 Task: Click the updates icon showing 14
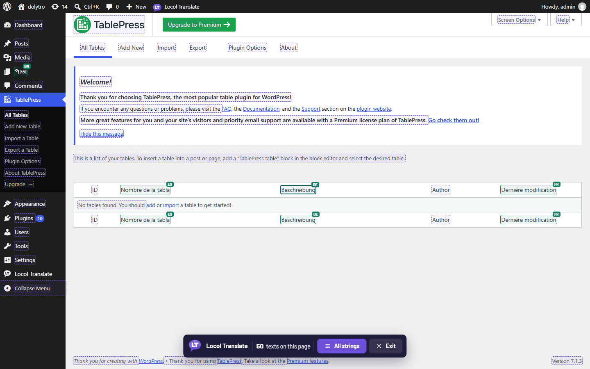(x=55, y=7)
